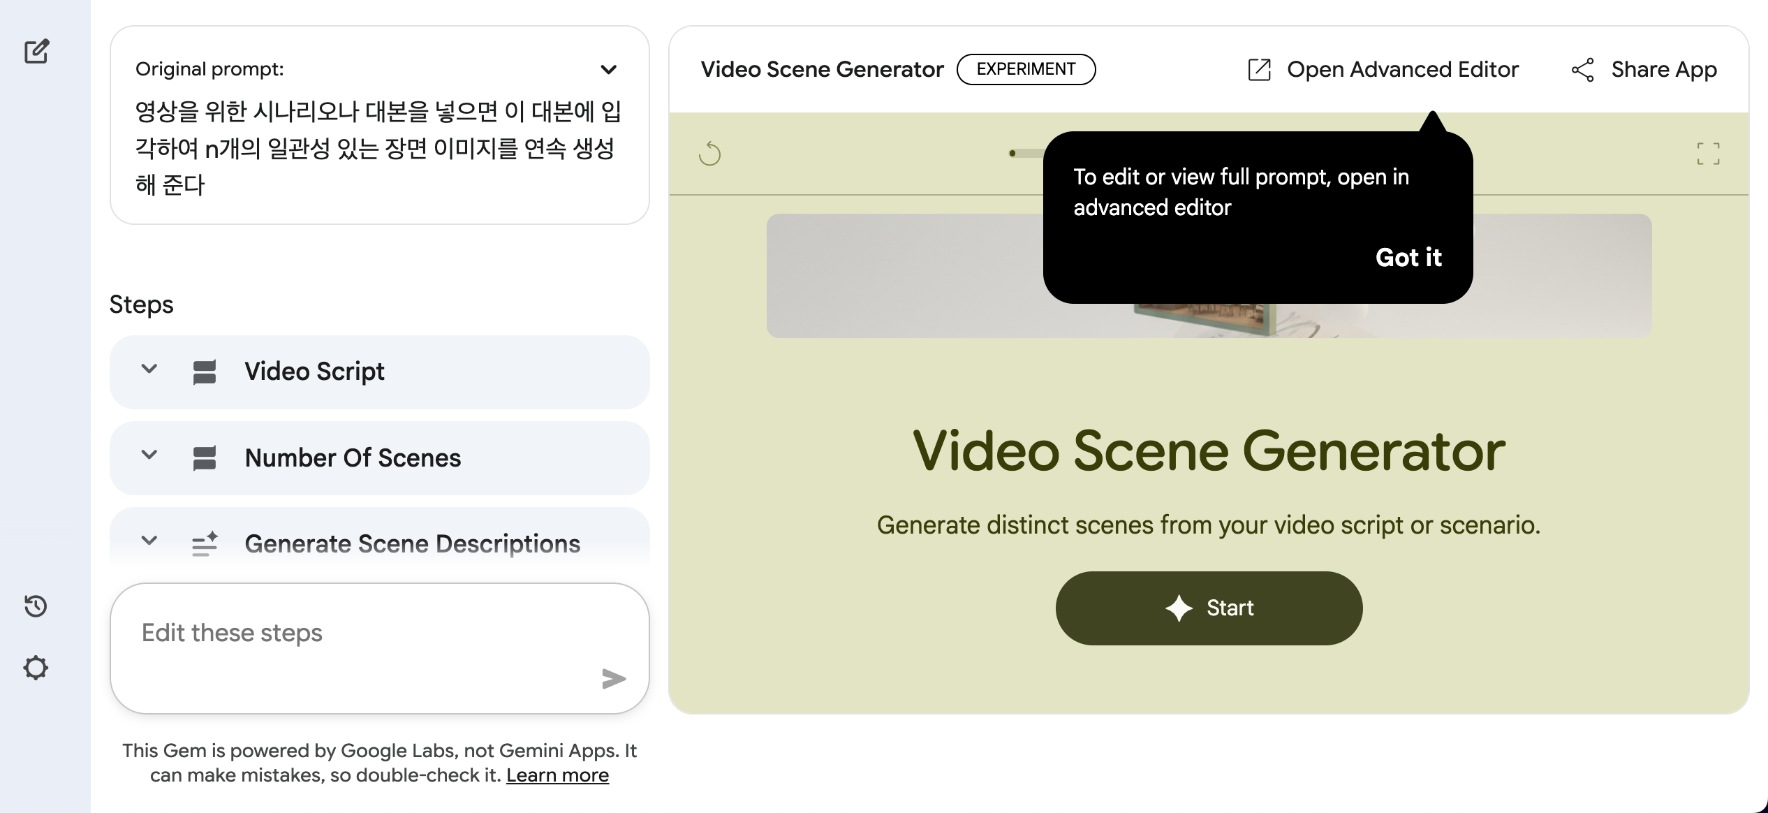This screenshot has height=813, width=1768.
Task: Expand the Video Script step
Action: [148, 371]
